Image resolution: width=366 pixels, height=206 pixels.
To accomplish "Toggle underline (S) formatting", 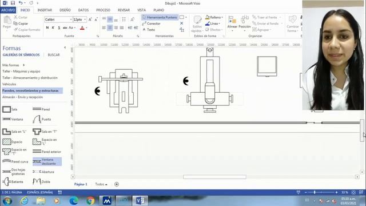I will (59, 28).
